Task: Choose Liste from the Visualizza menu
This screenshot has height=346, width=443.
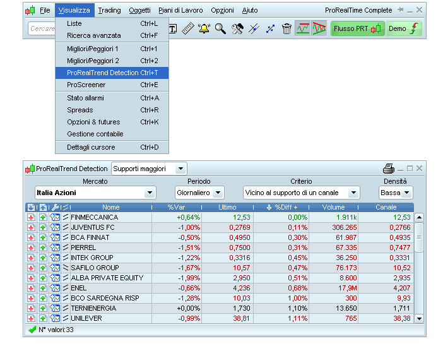Action: coord(112,24)
